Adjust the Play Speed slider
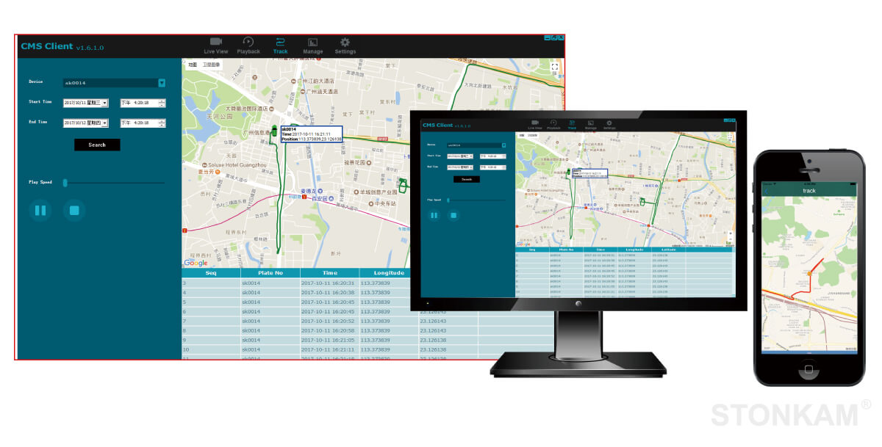Screen dimensions: 882x447 click(x=65, y=183)
